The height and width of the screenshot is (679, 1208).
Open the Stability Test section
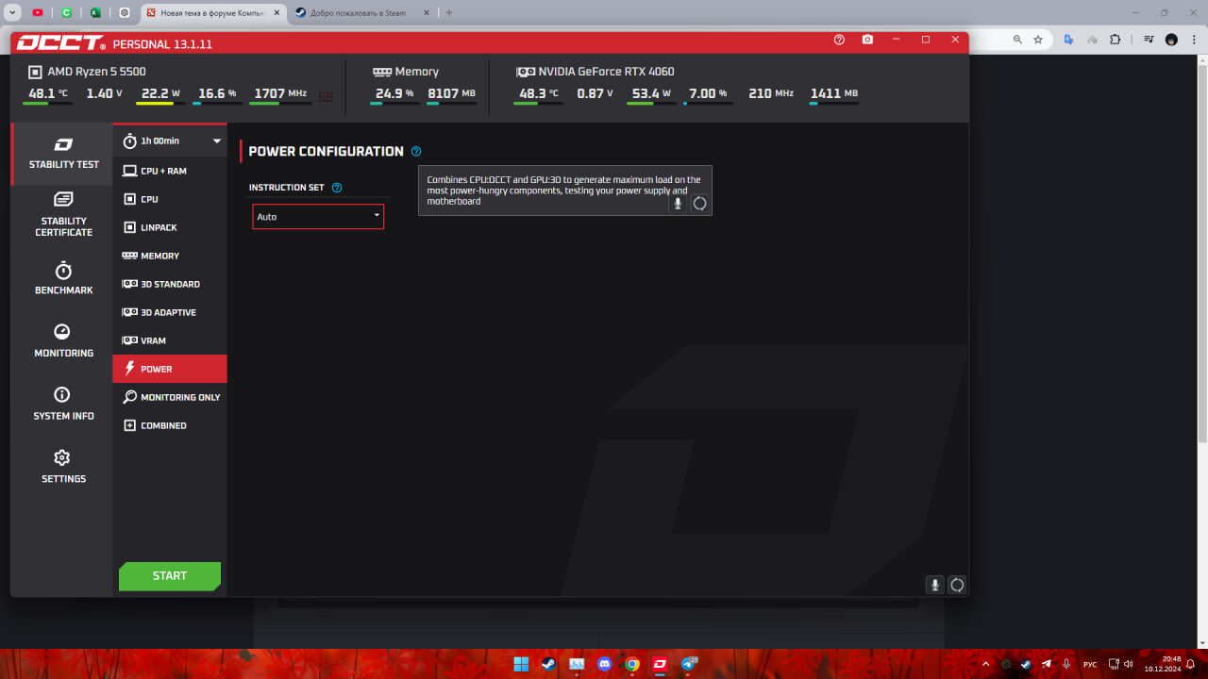point(63,153)
